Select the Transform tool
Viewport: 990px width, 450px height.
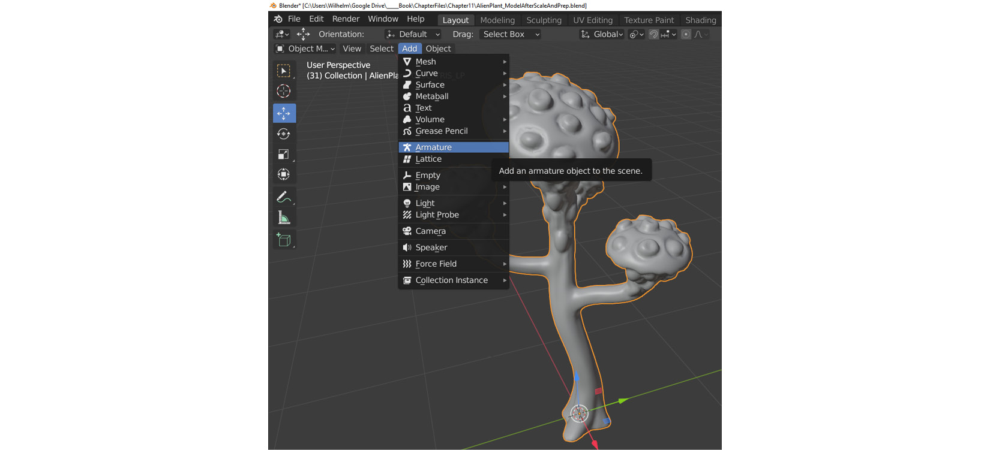click(x=284, y=174)
